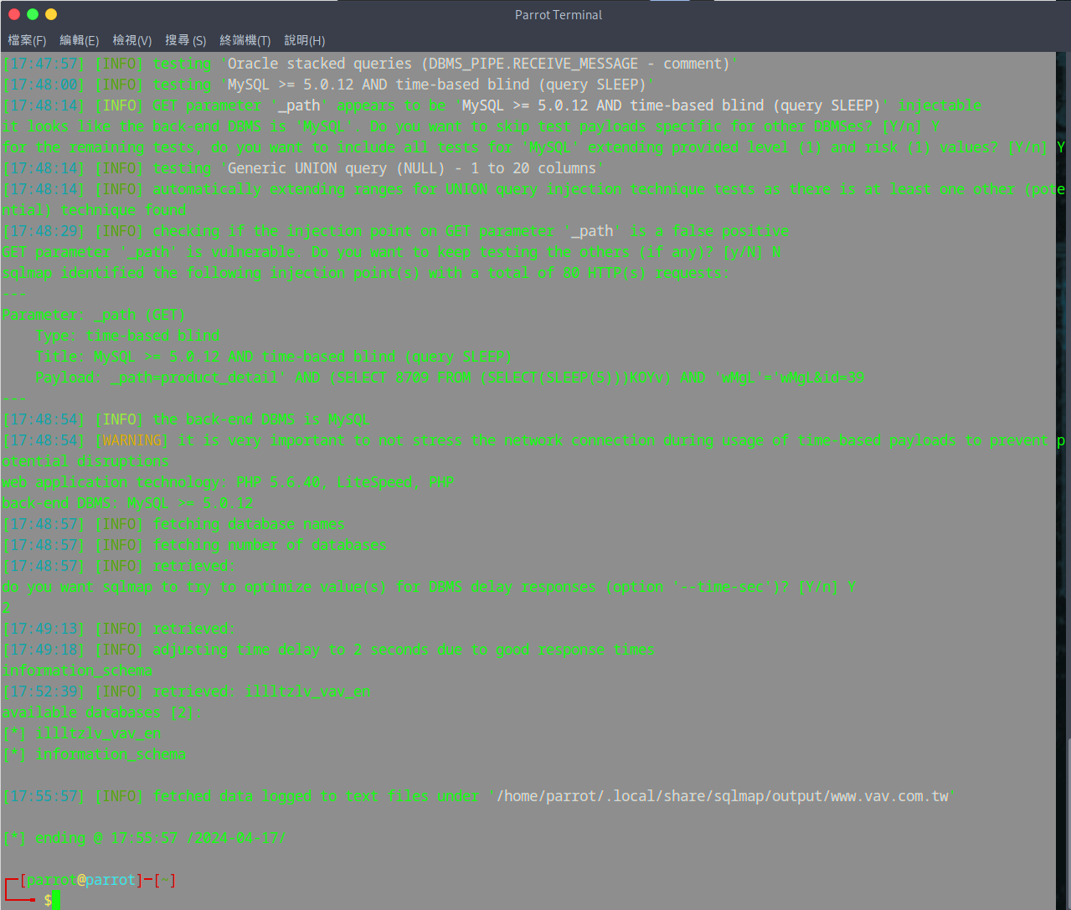Click the red close window button
This screenshot has height=910, width=1071.
coord(13,14)
